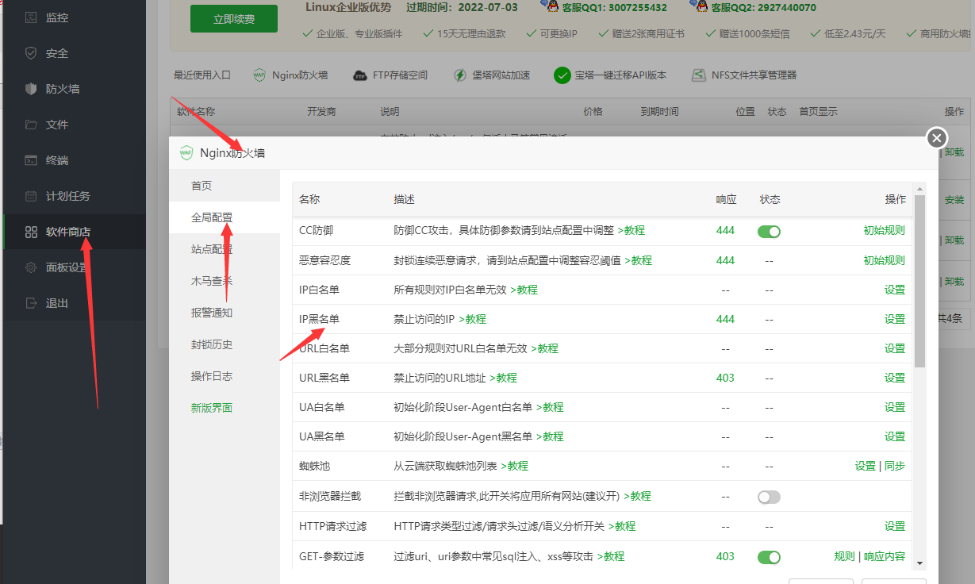Open 教程 link in IP黑名单 description
The image size is (975, 584).
click(x=472, y=319)
